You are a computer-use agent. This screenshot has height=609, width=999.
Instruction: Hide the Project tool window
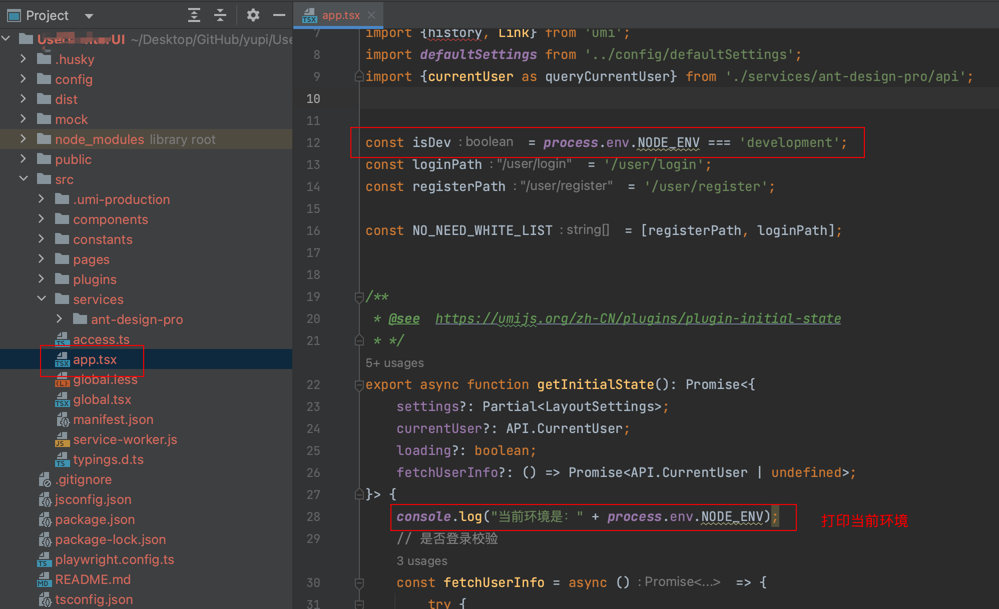(279, 15)
